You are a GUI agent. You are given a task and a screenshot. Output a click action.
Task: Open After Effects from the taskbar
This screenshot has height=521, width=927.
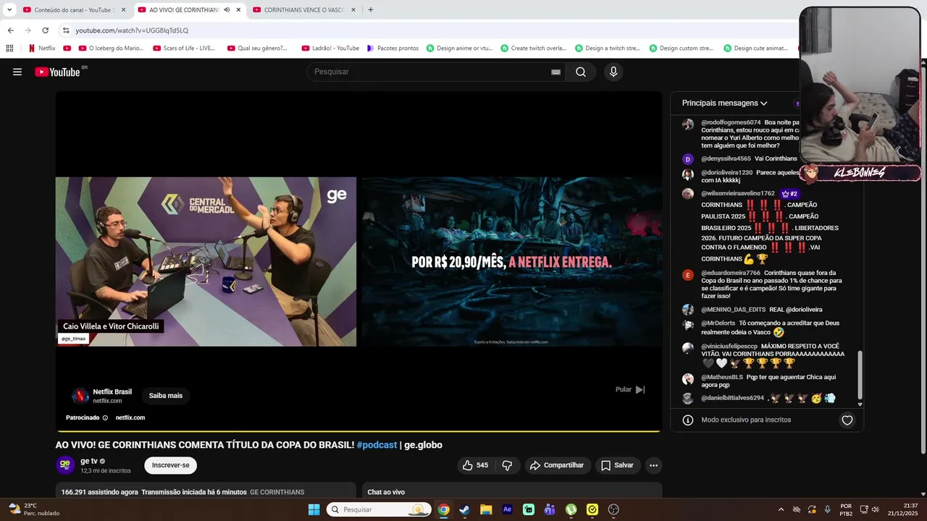click(507, 509)
